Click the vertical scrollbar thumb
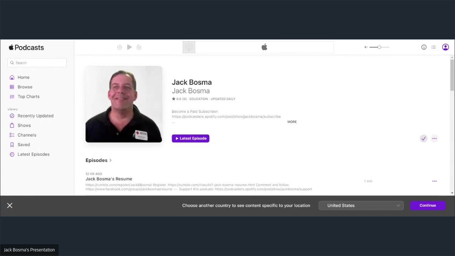The image size is (455, 256). pos(452,75)
